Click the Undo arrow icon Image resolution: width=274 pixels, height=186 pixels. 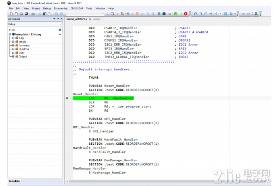pyautogui.click(x=57, y=14)
